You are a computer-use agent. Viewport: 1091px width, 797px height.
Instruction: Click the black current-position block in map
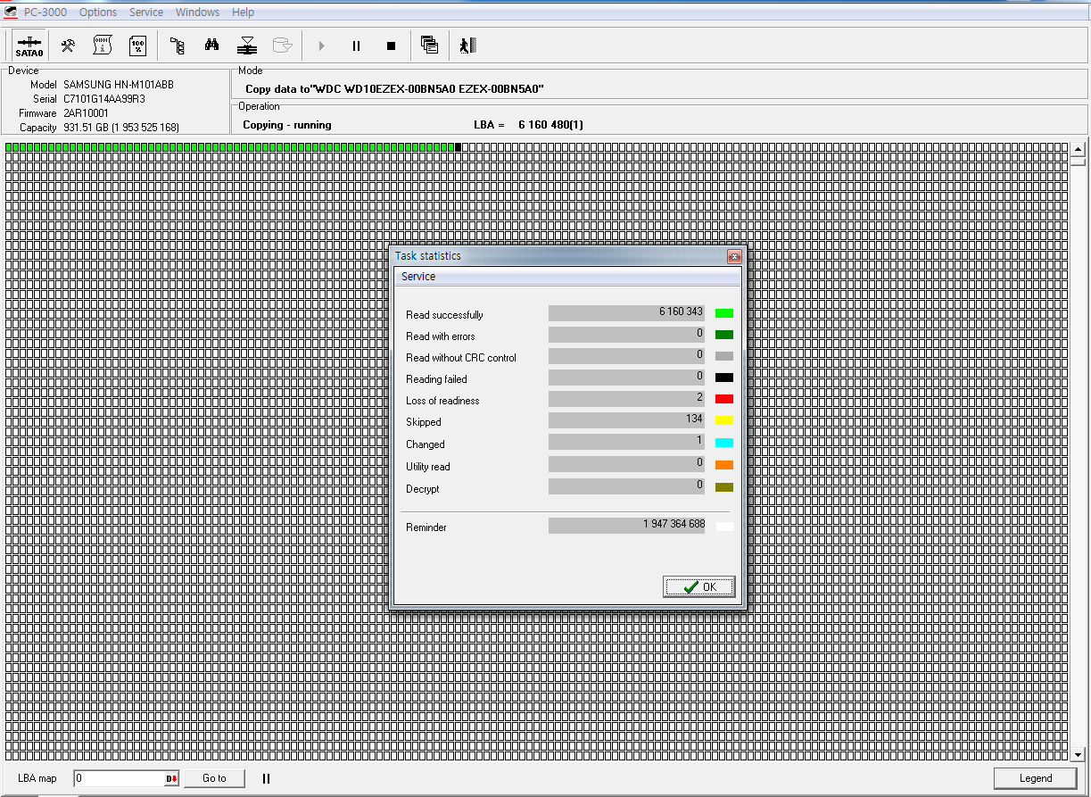[458, 147]
